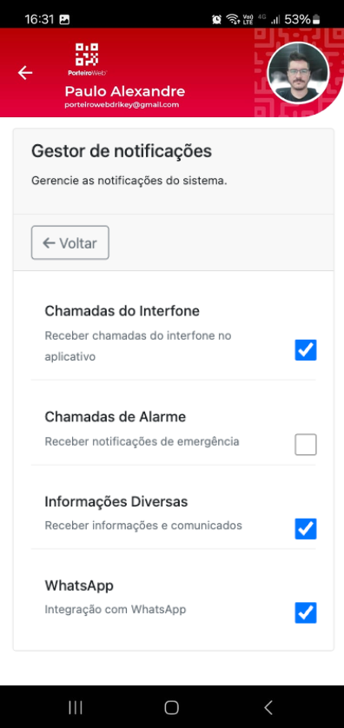Tap the Android back navigation chevron
Viewport: 344px width, 728px height.
point(268,707)
